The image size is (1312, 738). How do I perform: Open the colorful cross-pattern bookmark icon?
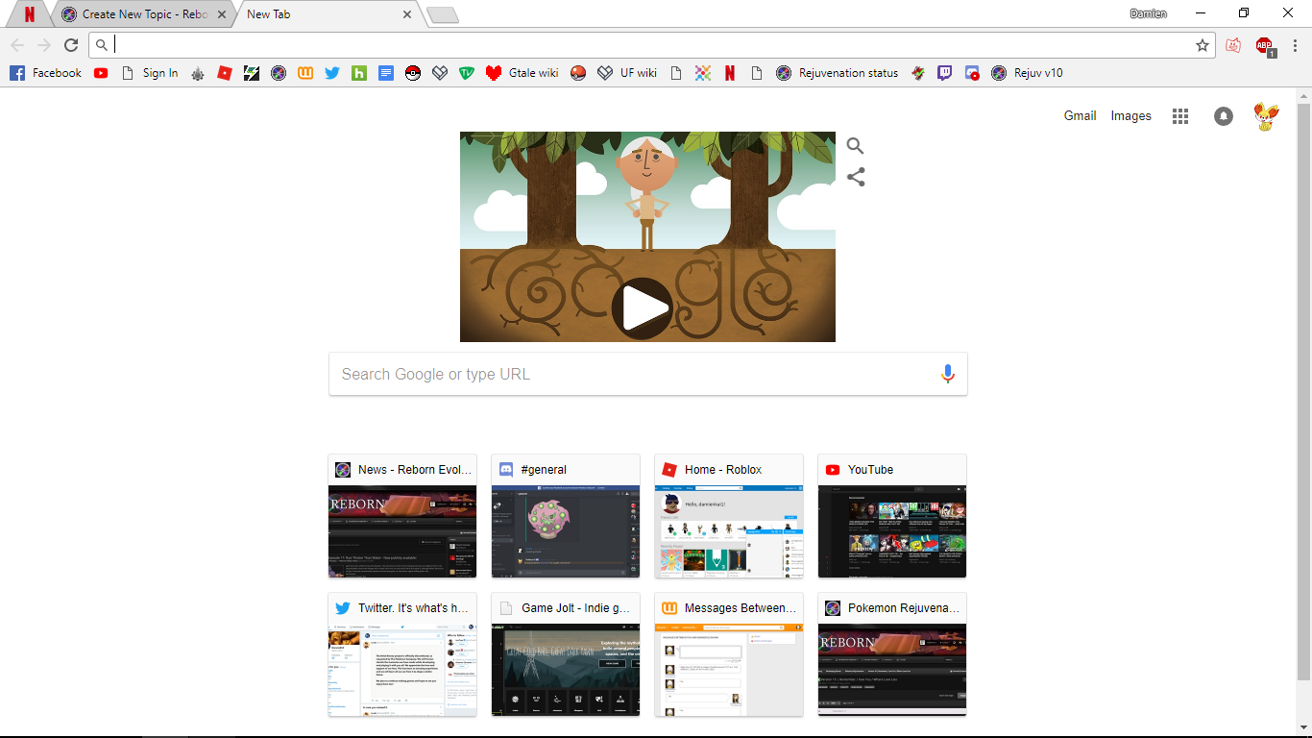pyautogui.click(x=703, y=73)
